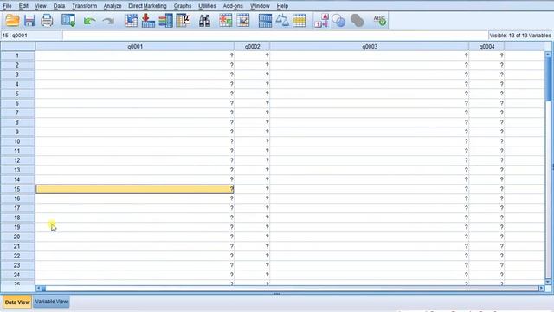Image resolution: width=554 pixels, height=312 pixels.
Task: Click 'Visible: 13 of 13 Variables' text
Action: click(x=520, y=36)
